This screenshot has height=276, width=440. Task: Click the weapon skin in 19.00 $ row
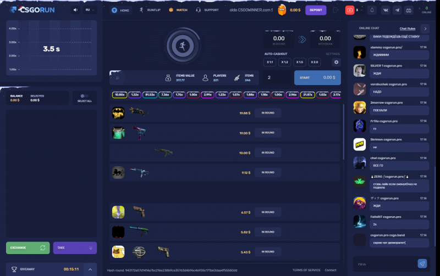(x=139, y=133)
